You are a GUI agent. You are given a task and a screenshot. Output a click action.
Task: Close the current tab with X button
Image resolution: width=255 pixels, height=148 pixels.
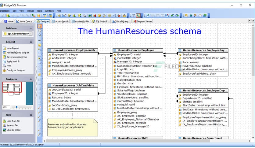pyautogui.click(x=253, y=21)
